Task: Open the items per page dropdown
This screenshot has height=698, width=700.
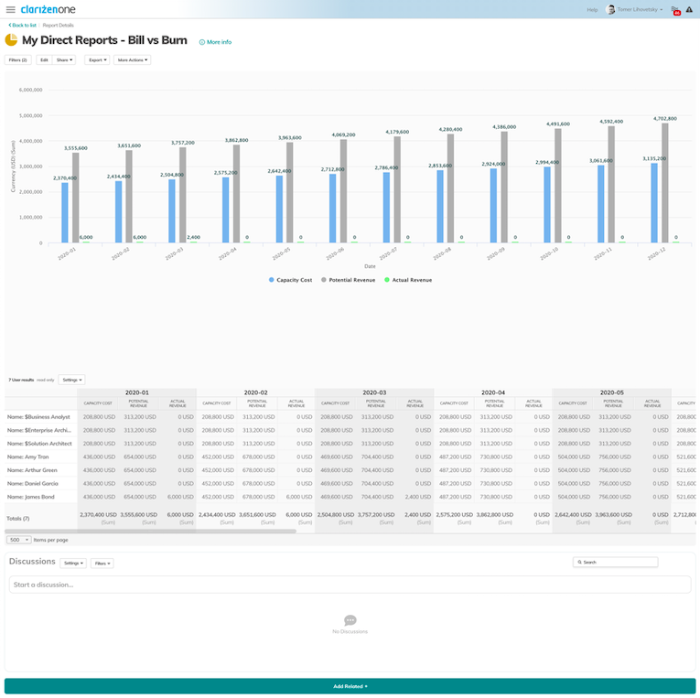Action: point(18,540)
